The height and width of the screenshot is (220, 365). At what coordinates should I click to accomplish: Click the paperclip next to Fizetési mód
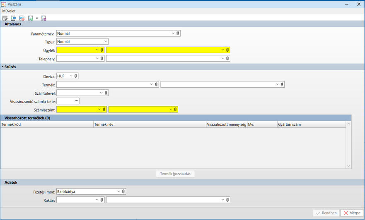pos(123,191)
